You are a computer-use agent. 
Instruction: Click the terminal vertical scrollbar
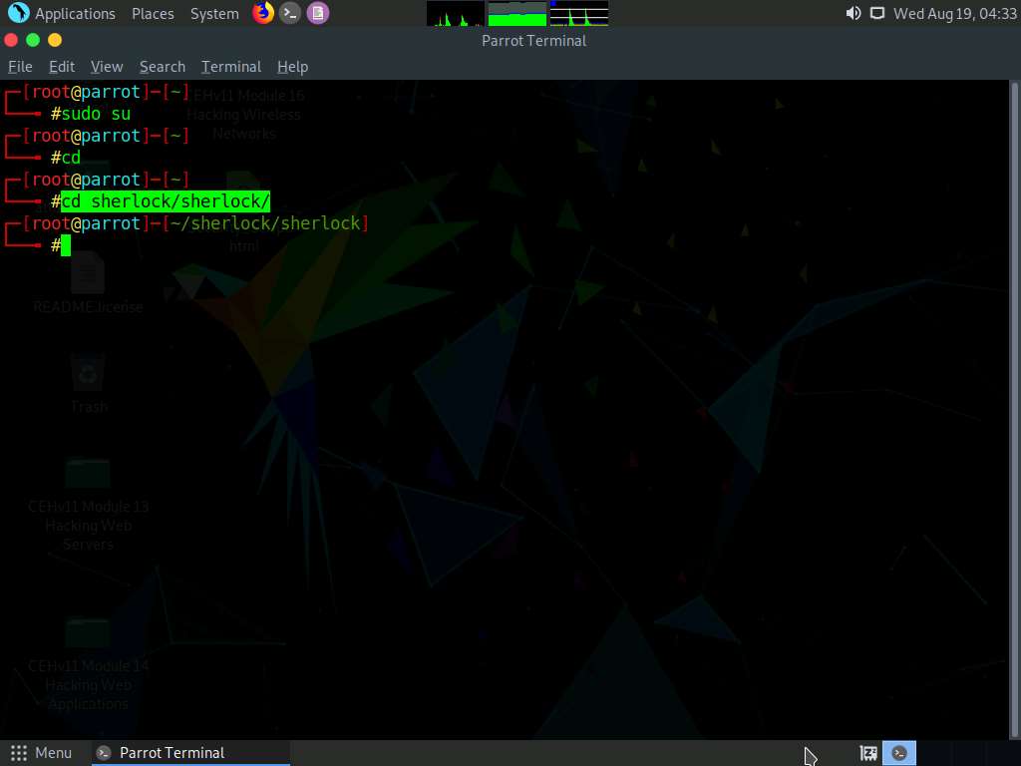pyautogui.click(x=1014, y=410)
